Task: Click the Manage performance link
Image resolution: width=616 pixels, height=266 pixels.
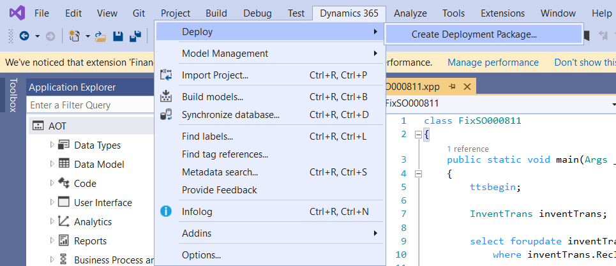Action: 493,63
